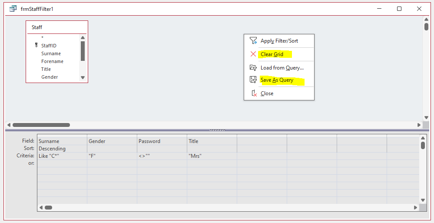Click the Like "C*" criteria cell
The width and height of the screenshot is (434, 223).
[62, 156]
